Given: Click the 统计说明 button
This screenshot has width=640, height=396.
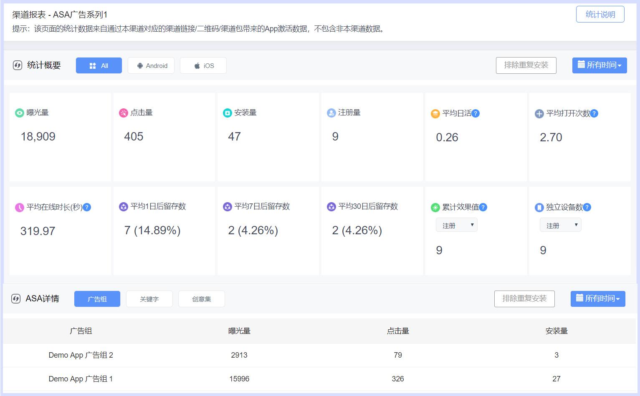Looking at the screenshot, I should 600,14.
